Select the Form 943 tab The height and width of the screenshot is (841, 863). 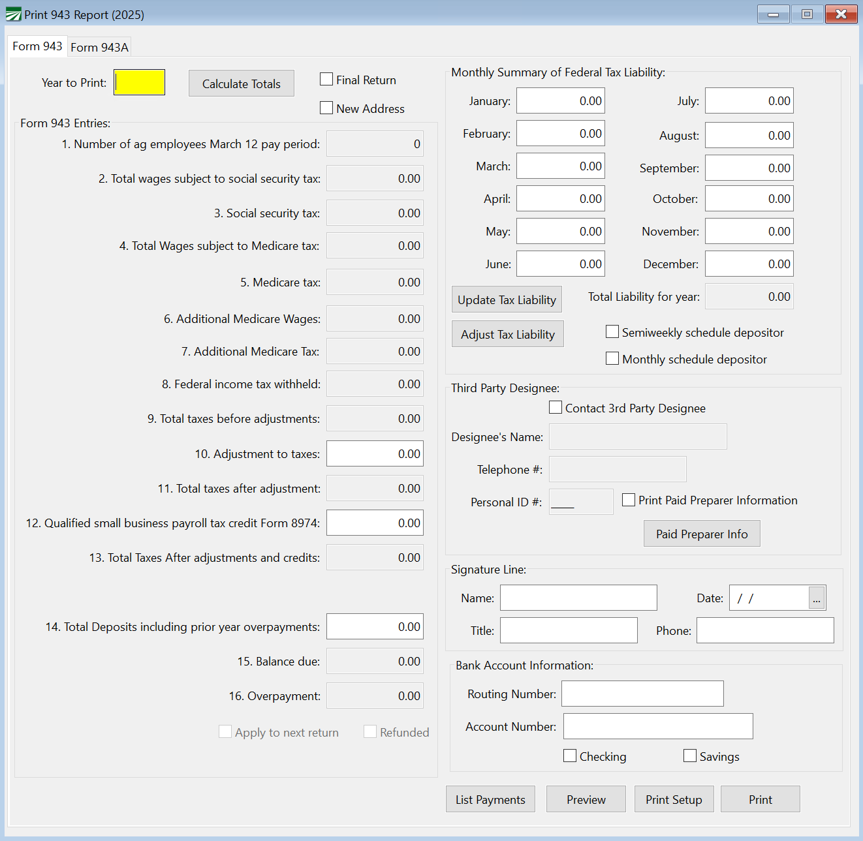coord(37,46)
